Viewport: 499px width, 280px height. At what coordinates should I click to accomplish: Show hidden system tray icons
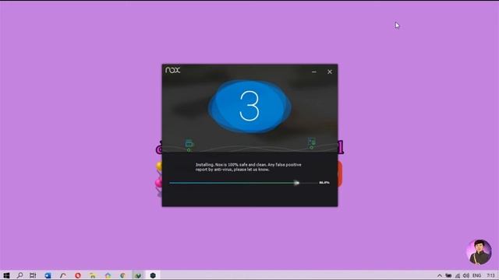440,275
